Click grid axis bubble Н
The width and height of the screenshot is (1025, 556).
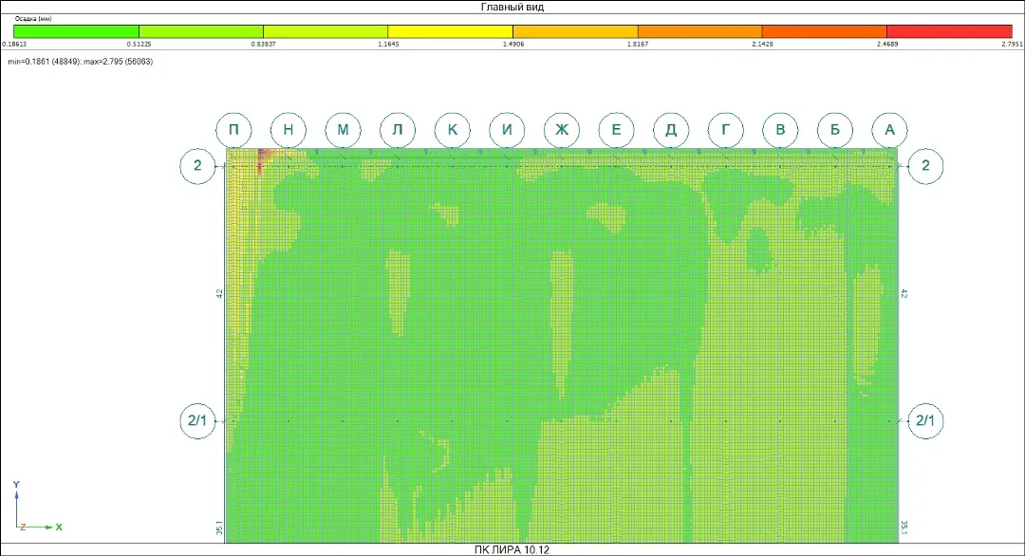289,129
